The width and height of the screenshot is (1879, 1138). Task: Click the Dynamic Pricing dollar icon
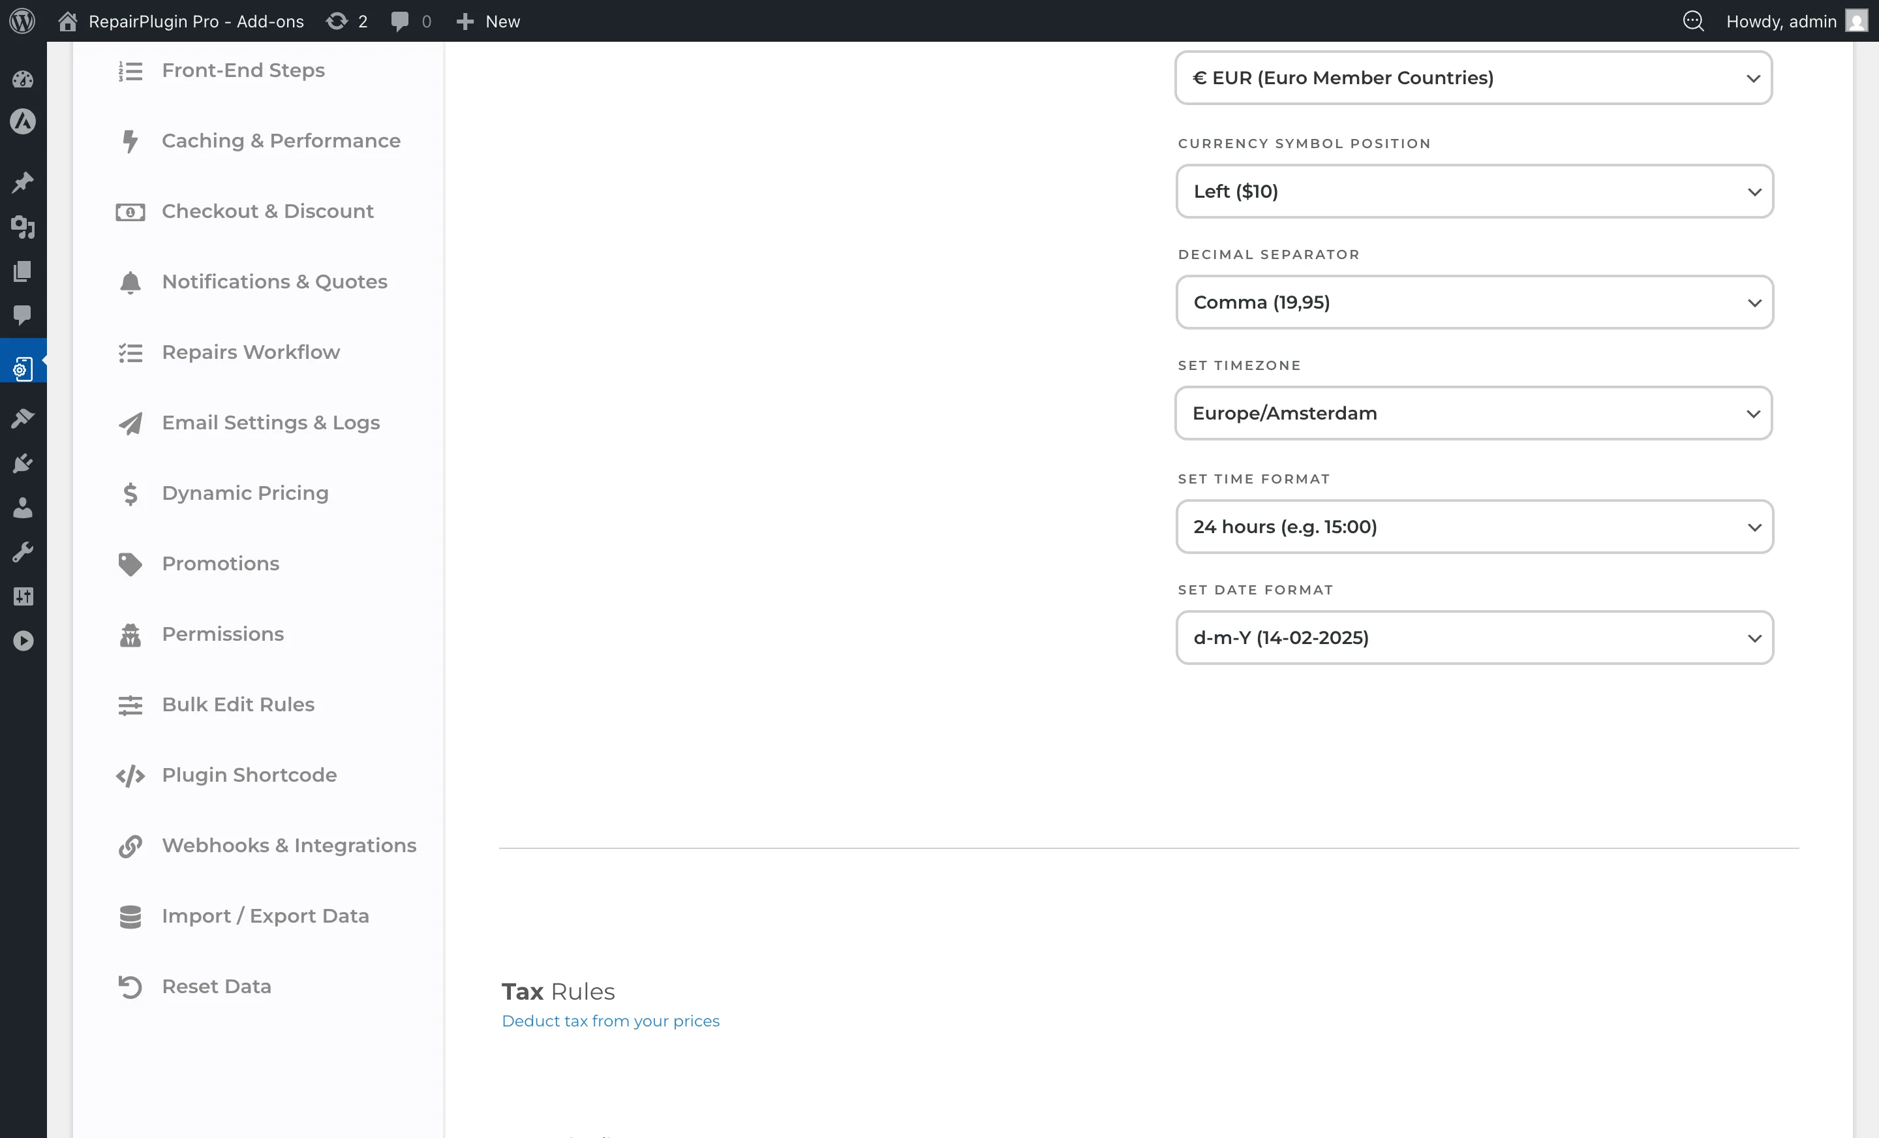click(130, 494)
